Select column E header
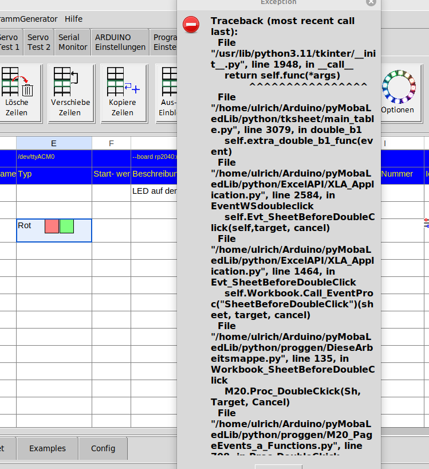 pyautogui.click(x=54, y=143)
